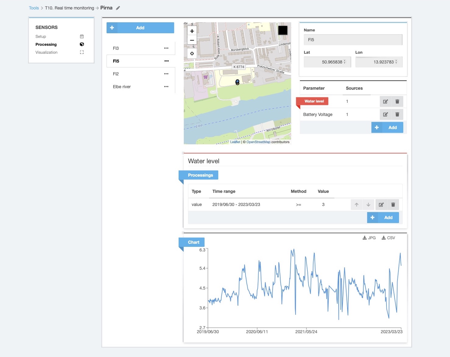Image resolution: width=450 pixels, height=357 pixels.
Task: Download the chart as JPG
Action: pos(369,238)
